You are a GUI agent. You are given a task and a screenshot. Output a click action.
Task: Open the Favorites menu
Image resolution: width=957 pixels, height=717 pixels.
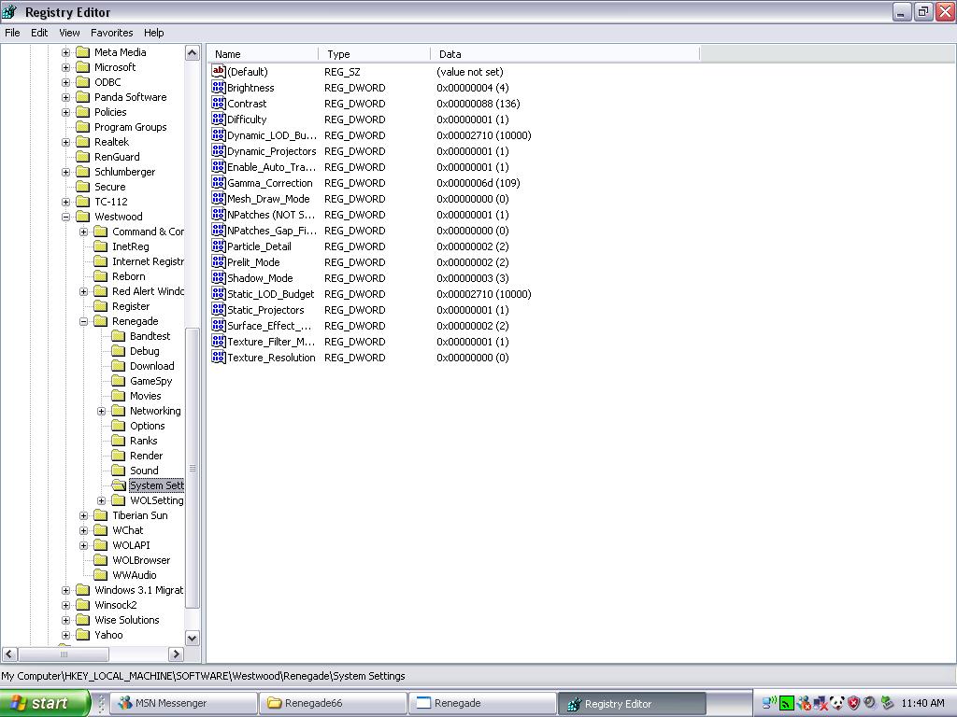111,33
